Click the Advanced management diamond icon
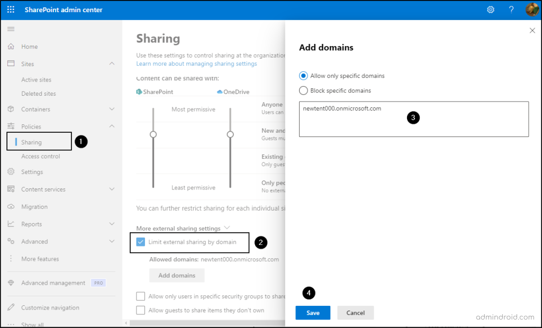 (11, 283)
